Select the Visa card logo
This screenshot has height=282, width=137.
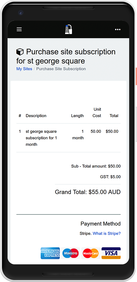click(x=111, y=253)
